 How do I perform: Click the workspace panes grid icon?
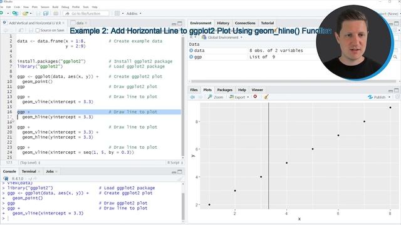coord(117,13)
